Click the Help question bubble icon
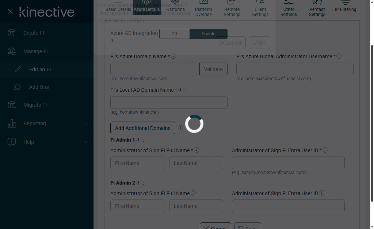This screenshot has height=229, width=374. click(11, 142)
